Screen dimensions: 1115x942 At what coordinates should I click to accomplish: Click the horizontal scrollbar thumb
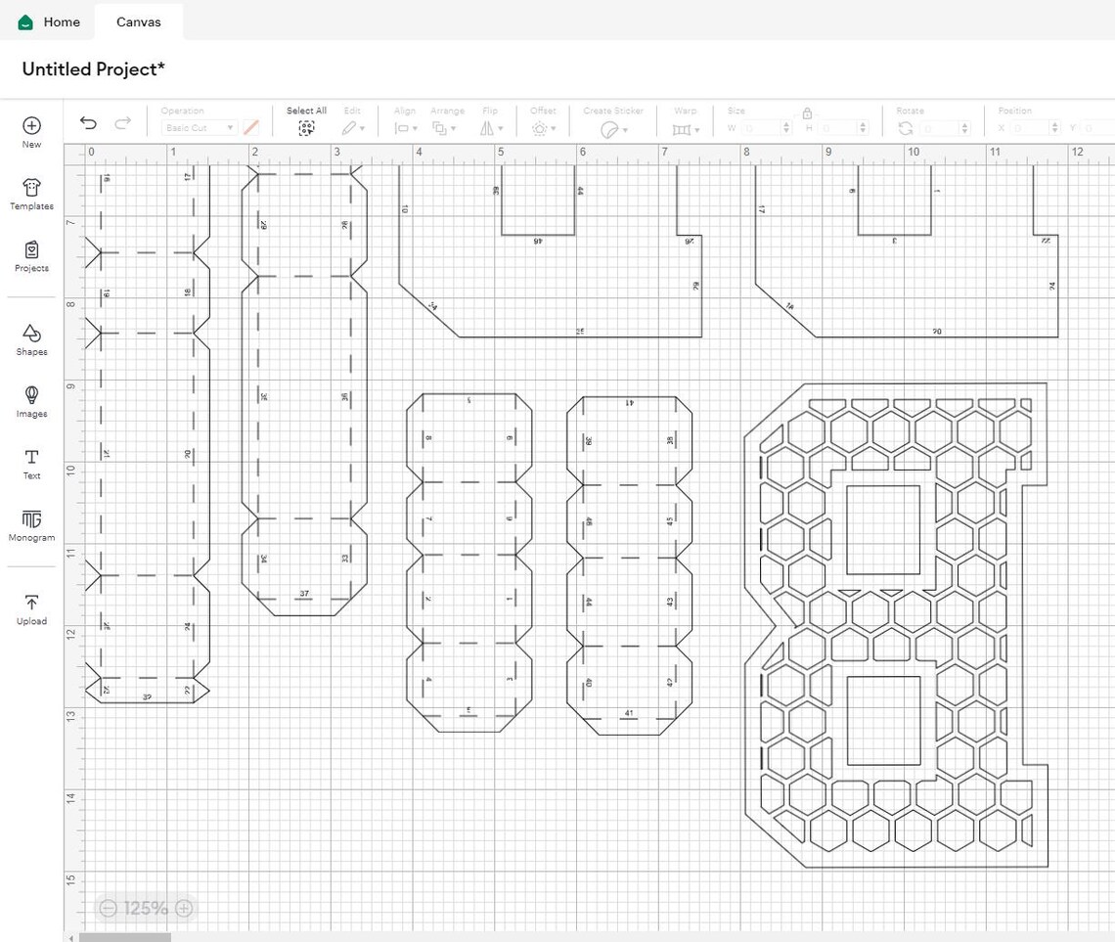point(125,937)
